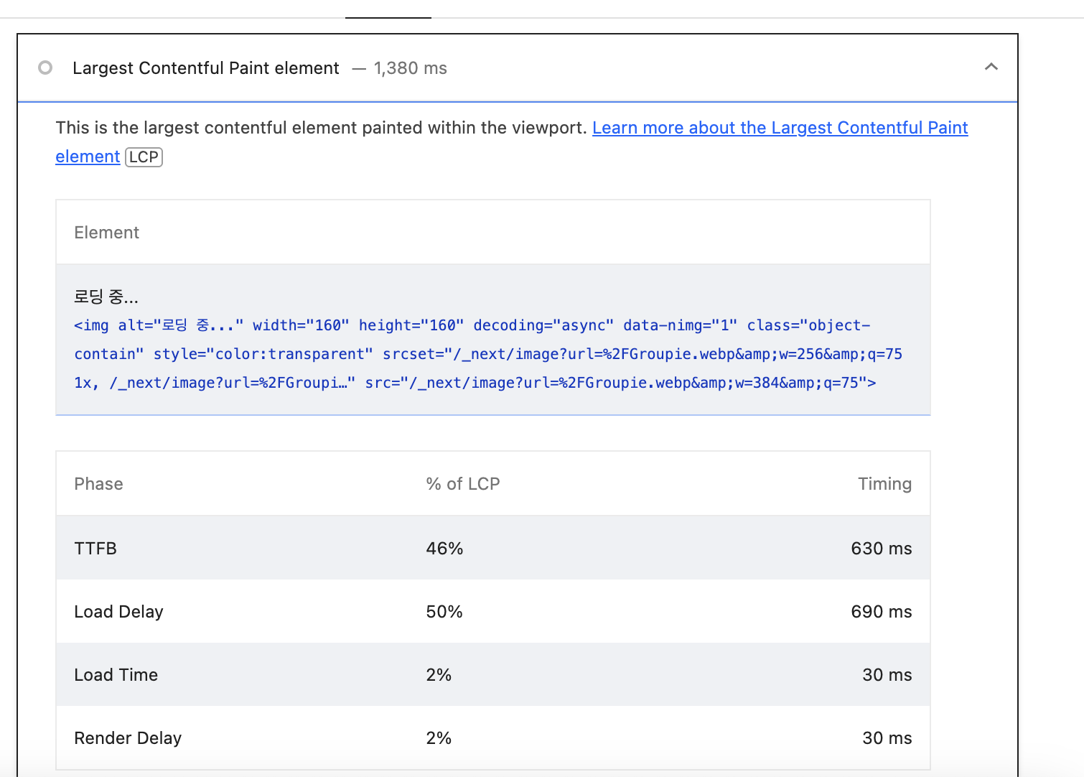Select the 1,380 ms audit display value

tap(410, 68)
